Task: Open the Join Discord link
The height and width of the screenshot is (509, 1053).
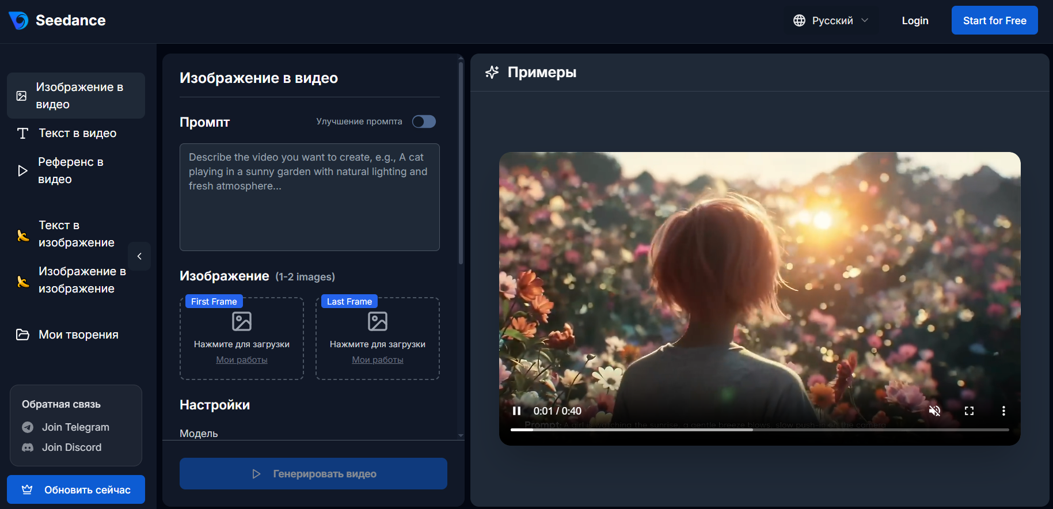Action: [x=71, y=447]
